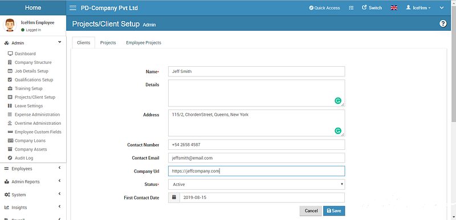Click the Audit Log compass icon
The height and width of the screenshot is (220, 456).
click(x=10, y=158)
